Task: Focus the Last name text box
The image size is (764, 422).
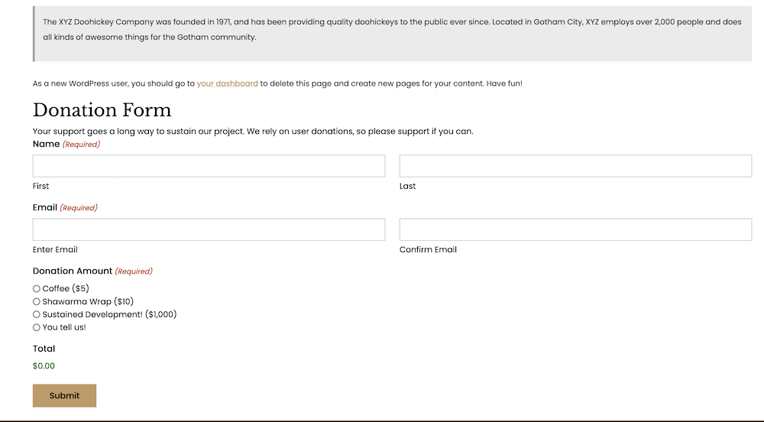Action: tap(575, 166)
